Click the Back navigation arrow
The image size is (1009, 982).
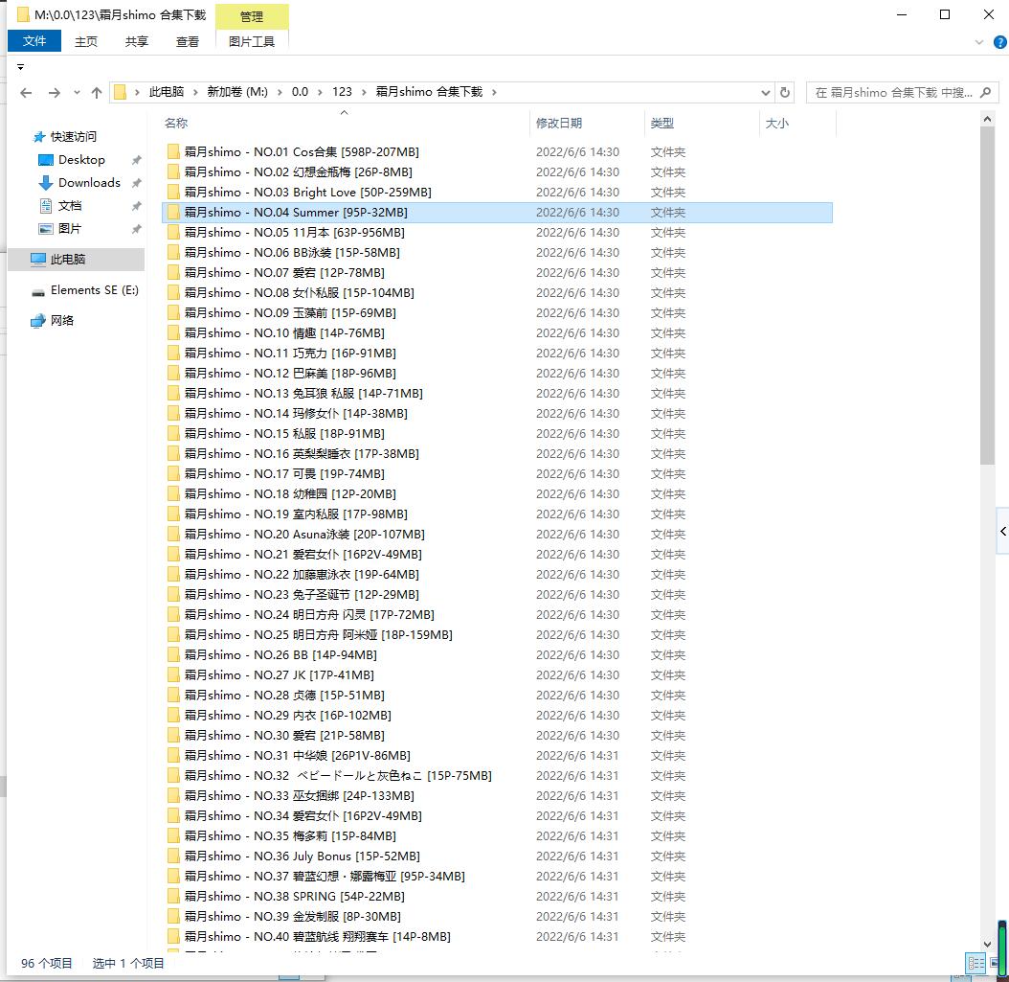(x=26, y=93)
